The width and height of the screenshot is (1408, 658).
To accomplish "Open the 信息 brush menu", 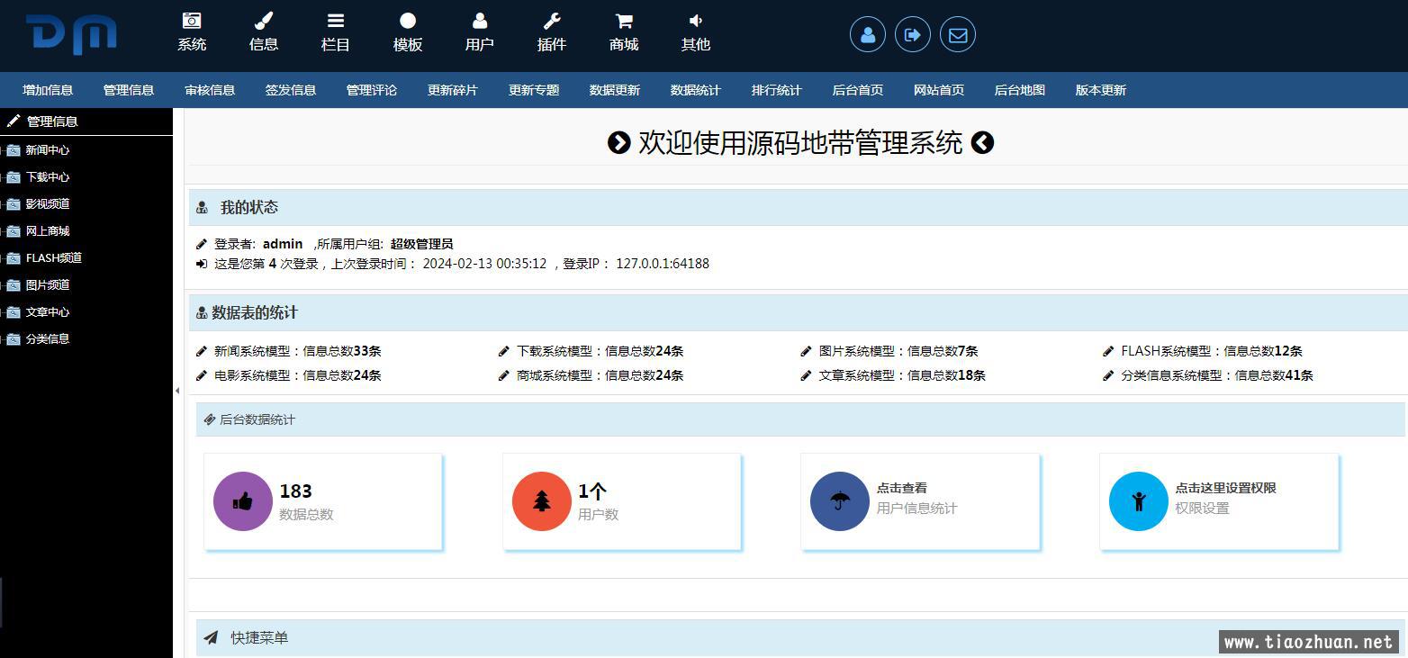I will pos(264,32).
